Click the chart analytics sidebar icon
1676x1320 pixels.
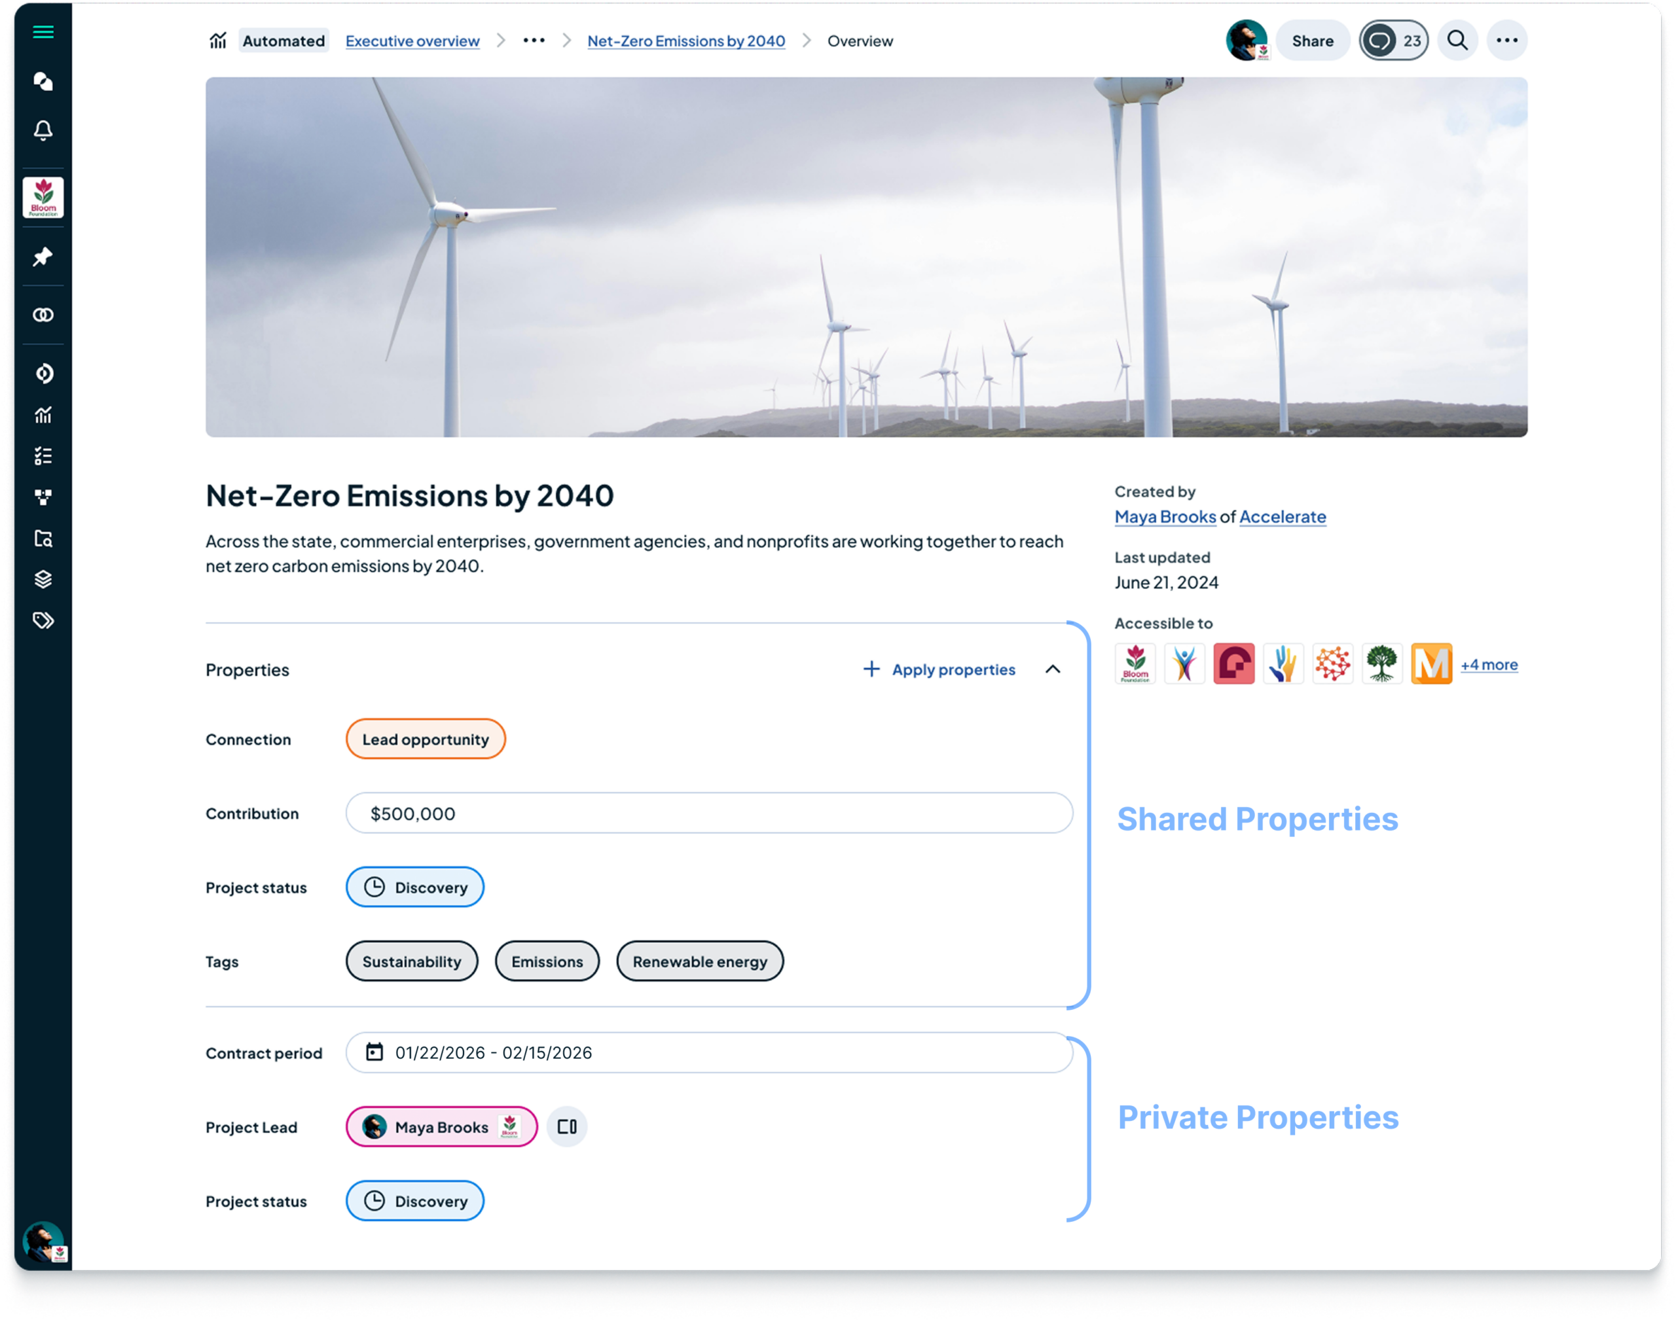click(x=43, y=415)
